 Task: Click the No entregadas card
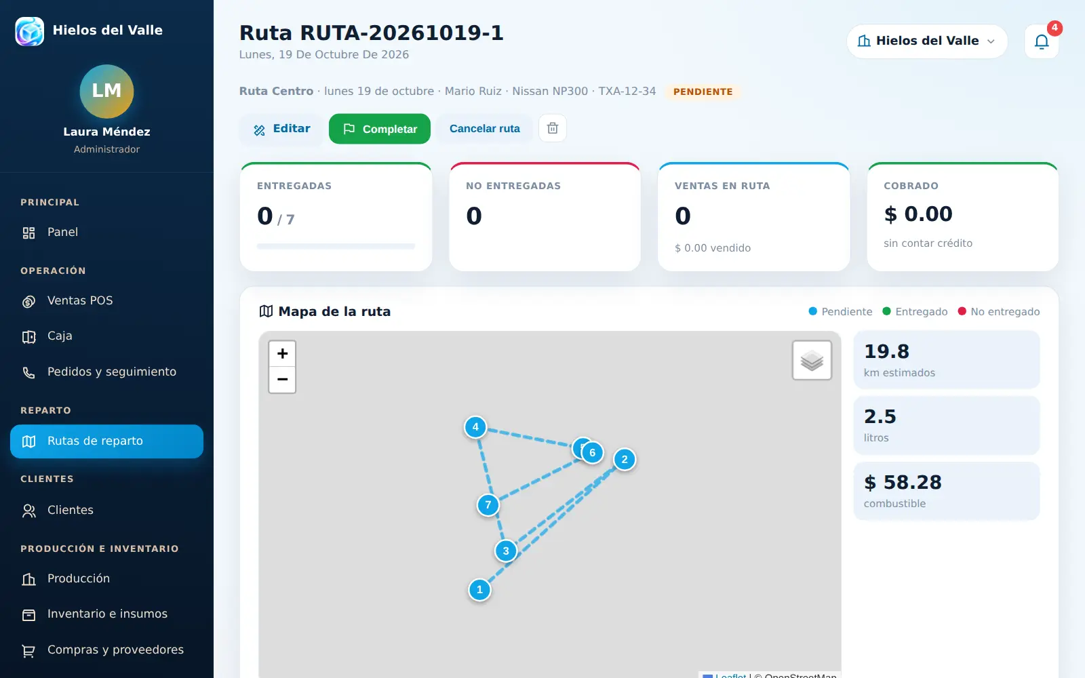tap(545, 217)
